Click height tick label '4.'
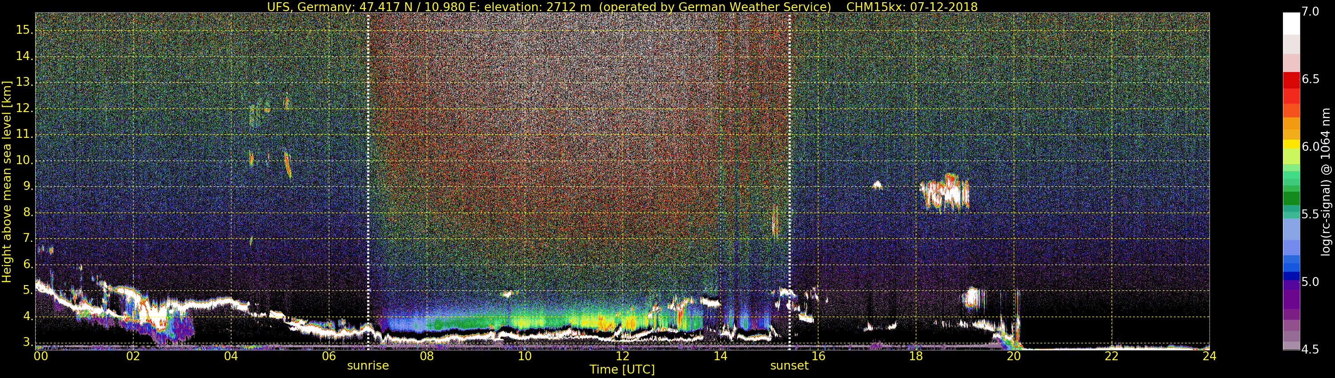This screenshot has width=1335, height=378. [x=28, y=316]
